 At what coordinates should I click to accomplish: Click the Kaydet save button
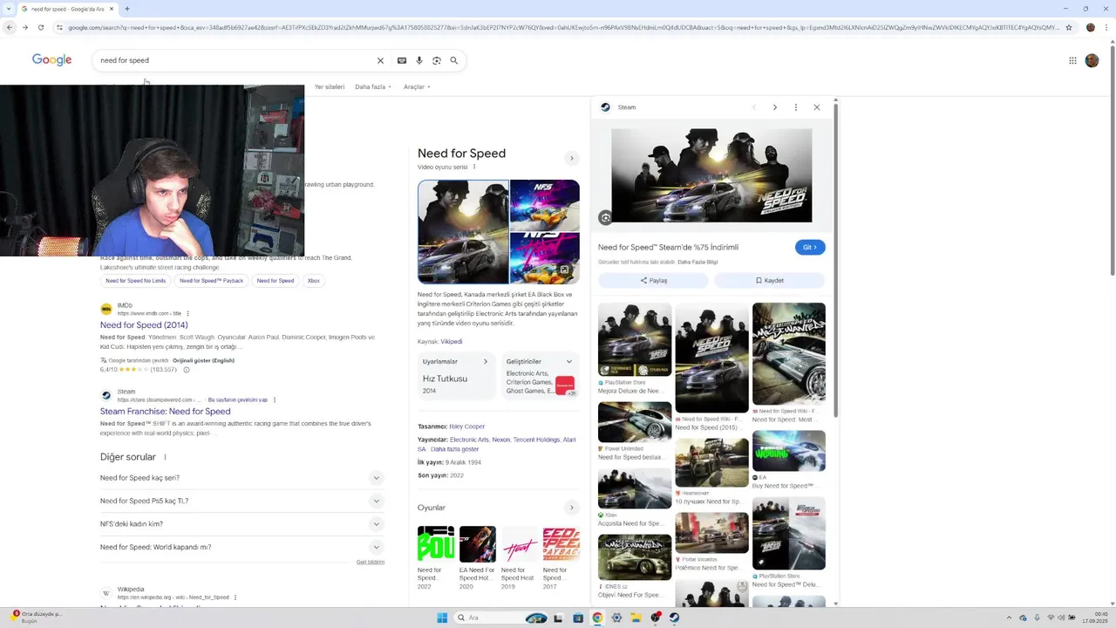[x=769, y=280]
